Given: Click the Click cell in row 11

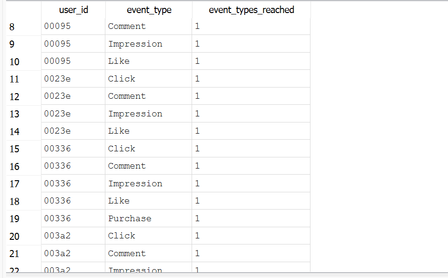Looking at the screenshot, I should (122, 79).
